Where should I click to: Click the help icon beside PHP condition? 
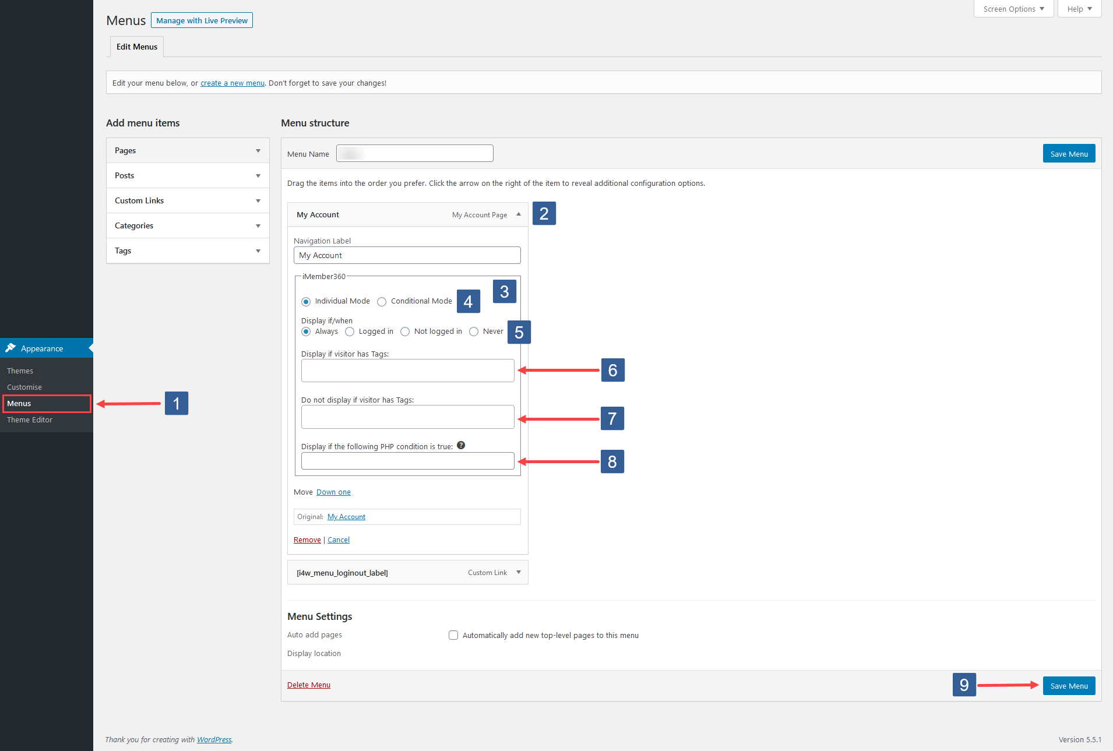click(460, 445)
